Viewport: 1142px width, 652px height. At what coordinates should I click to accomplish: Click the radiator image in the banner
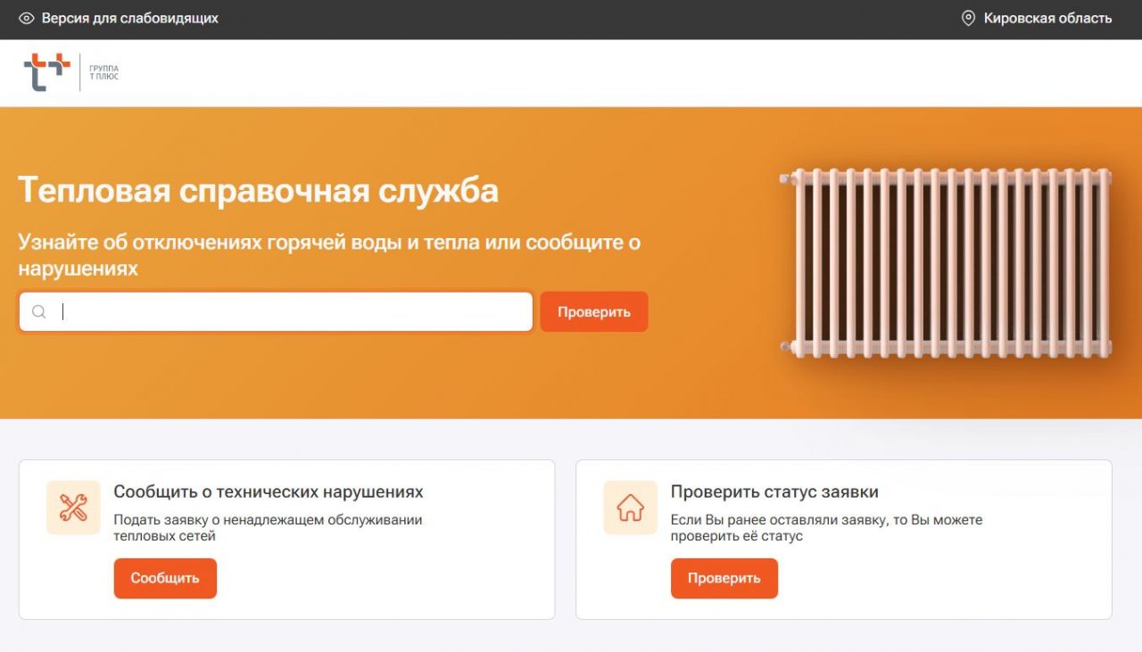[948, 263]
